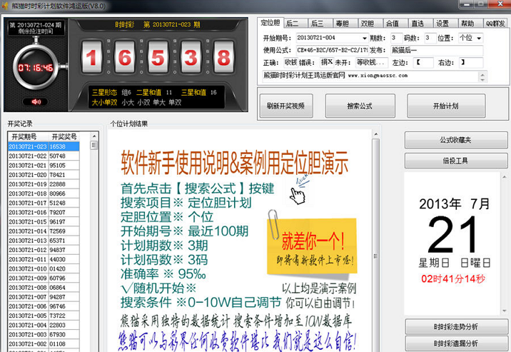Open 时时彩走势分析
This screenshot has width=511, height=352.
click(x=455, y=327)
